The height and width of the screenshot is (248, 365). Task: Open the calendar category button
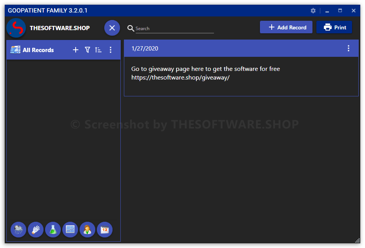105,230
